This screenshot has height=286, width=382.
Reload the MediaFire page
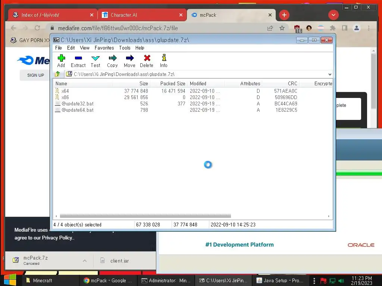click(x=37, y=28)
